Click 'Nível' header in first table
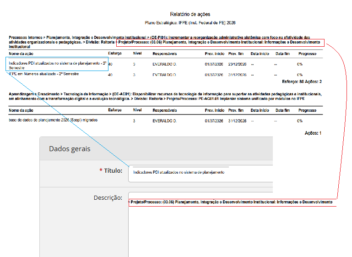Screen dimensions: 352x257 tap(137, 54)
